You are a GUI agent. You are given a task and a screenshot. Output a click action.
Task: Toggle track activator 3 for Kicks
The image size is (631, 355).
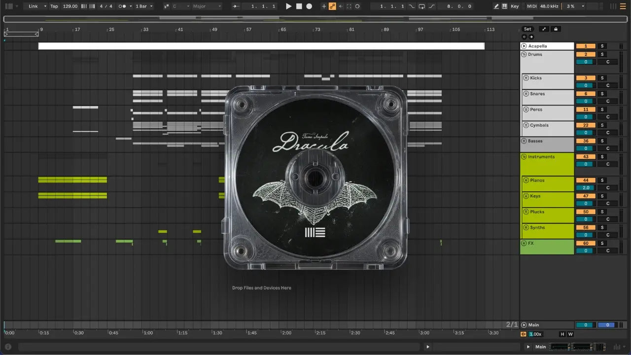click(x=586, y=78)
